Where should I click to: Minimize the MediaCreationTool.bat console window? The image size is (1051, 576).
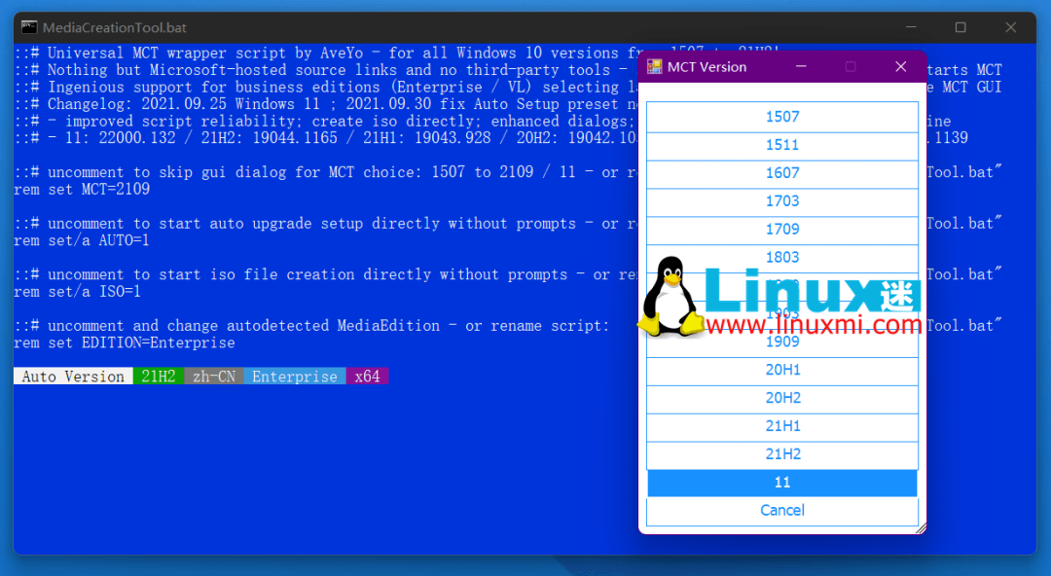[x=911, y=27]
